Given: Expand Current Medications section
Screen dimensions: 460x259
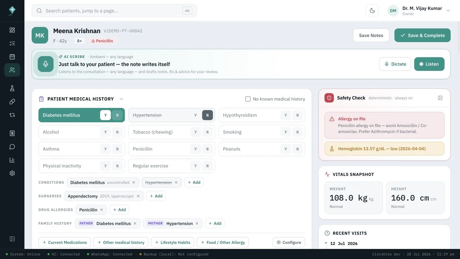Looking at the screenshot, I should tap(65, 242).
